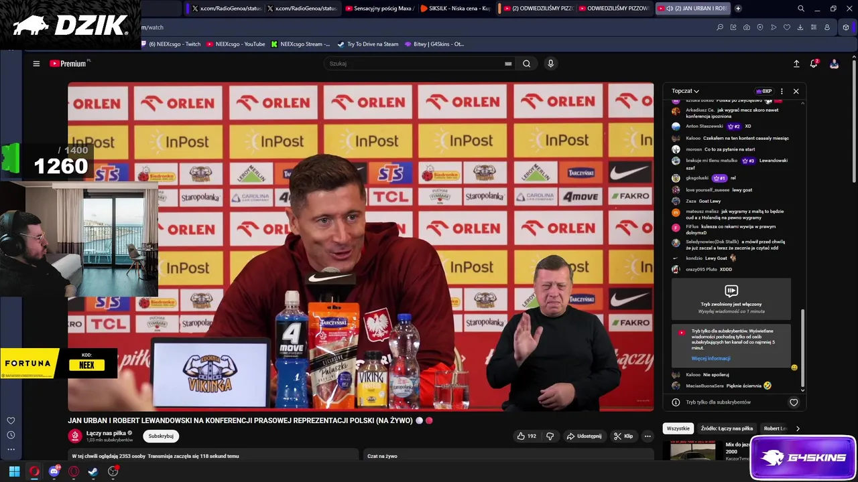Open the Klip scissors tool
The width and height of the screenshot is (858, 482).
point(623,436)
